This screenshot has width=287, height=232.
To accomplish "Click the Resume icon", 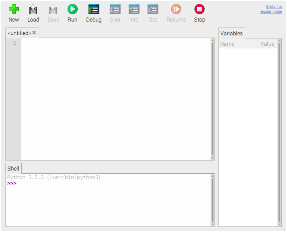I will (176, 9).
